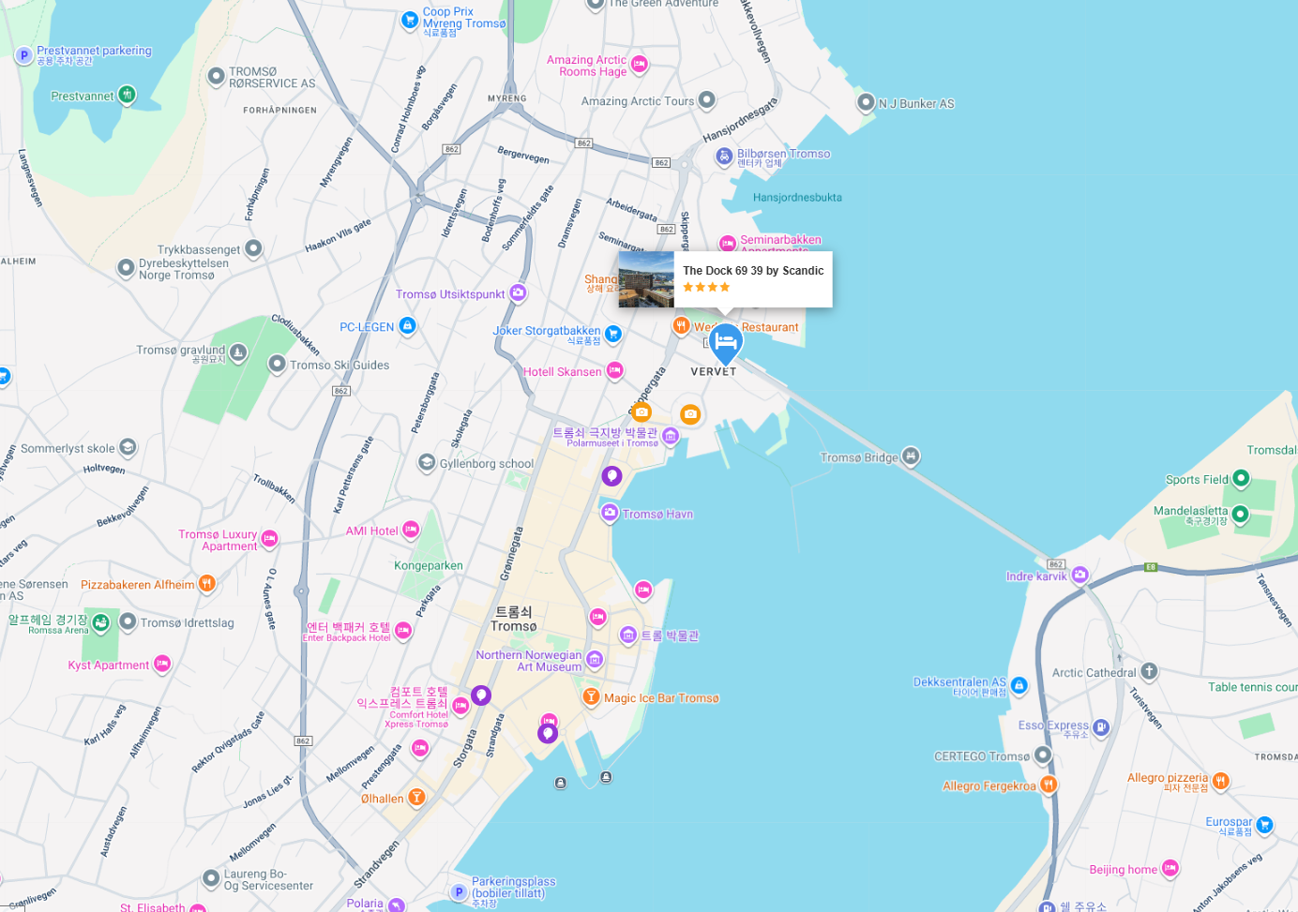This screenshot has height=912, width=1298.
Task: Click Polarmuseet i Tromsø museum icon
Action: (671, 435)
